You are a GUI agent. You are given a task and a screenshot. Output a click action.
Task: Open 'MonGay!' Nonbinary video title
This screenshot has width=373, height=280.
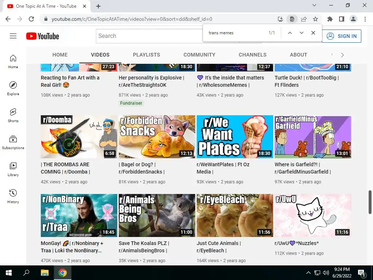pos(72,247)
